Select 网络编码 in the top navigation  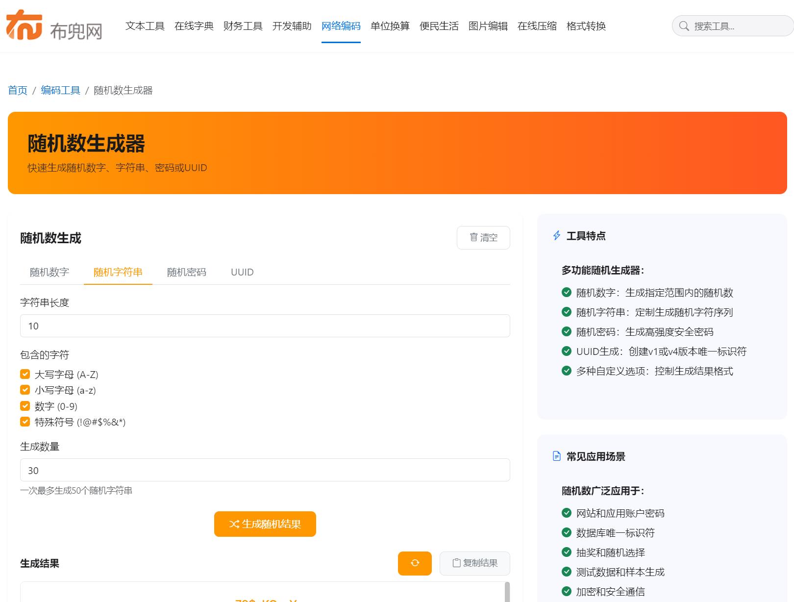coord(341,26)
